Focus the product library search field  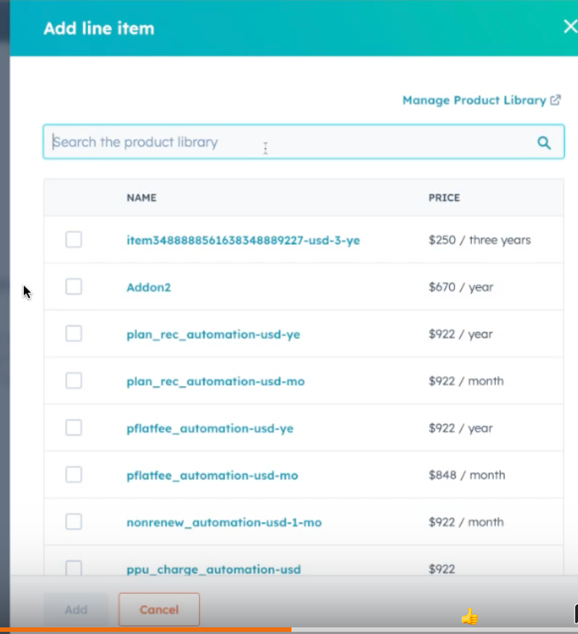click(287, 142)
